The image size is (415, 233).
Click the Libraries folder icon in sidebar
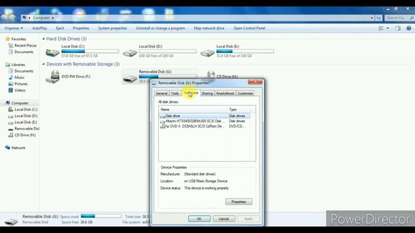[x=8, y=65]
